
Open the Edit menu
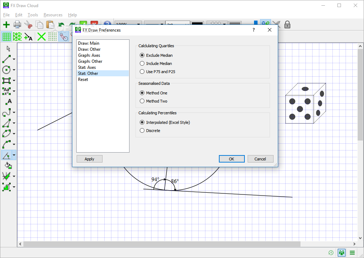click(x=18, y=15)
